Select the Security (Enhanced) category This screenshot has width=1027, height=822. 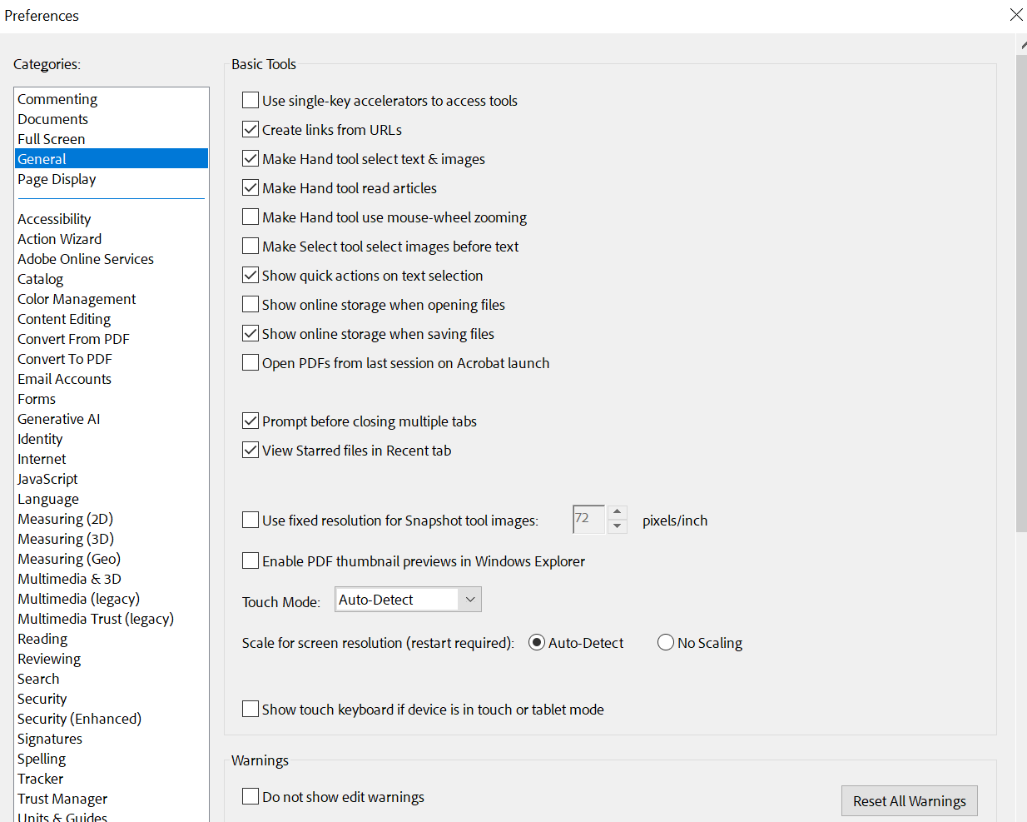(x=79, y=718)
